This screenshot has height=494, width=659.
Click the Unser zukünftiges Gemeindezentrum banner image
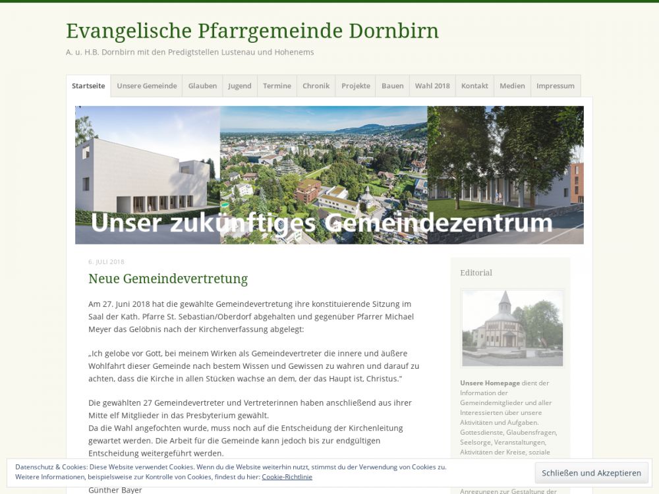[x=329, y=175]
